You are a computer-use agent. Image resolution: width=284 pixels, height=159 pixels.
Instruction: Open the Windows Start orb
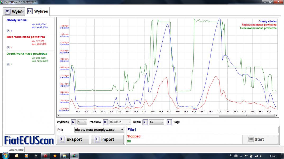pyautogui.click(x=5, y=156)
